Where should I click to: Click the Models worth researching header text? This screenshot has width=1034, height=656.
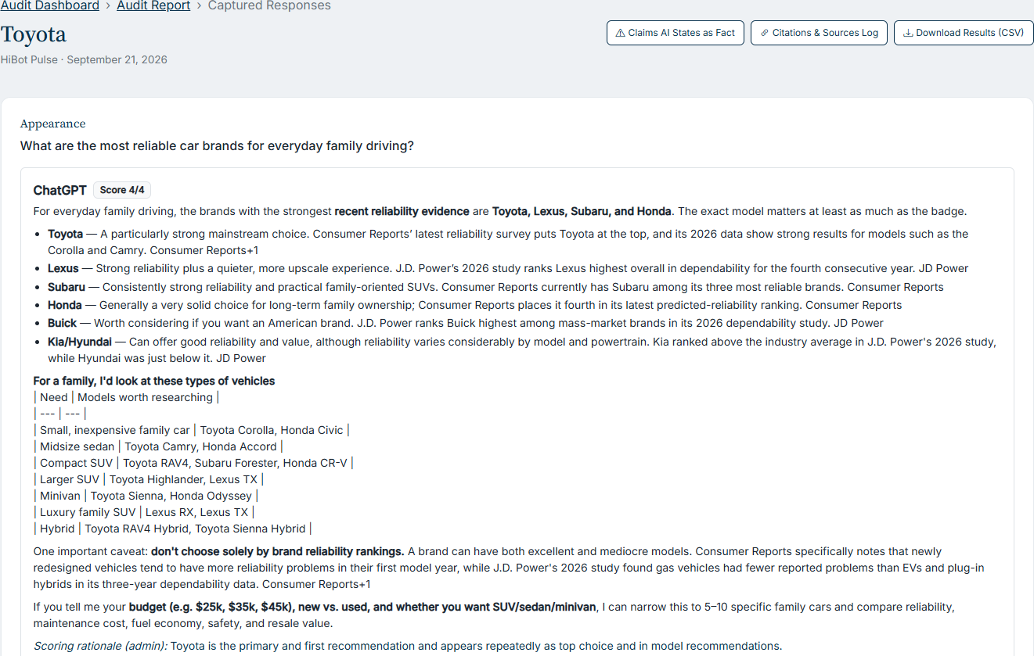(x=145, y=397)
